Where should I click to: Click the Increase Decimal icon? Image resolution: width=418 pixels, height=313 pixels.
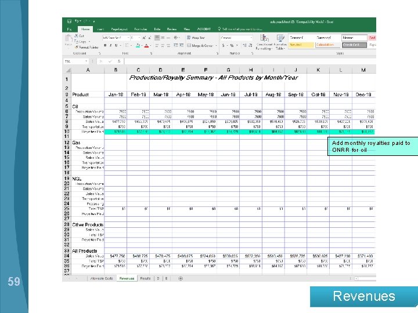click(245, 46)
